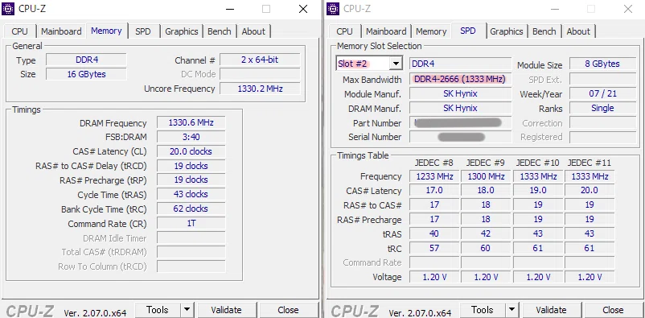Click CAS# Latency 20.0 clocks value
The image size is (645, 318).
[191, 151]
